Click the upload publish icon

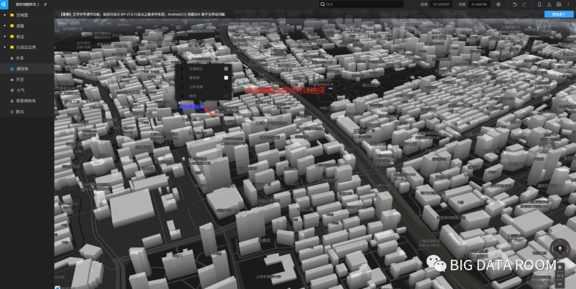click(x=549, y=4)
